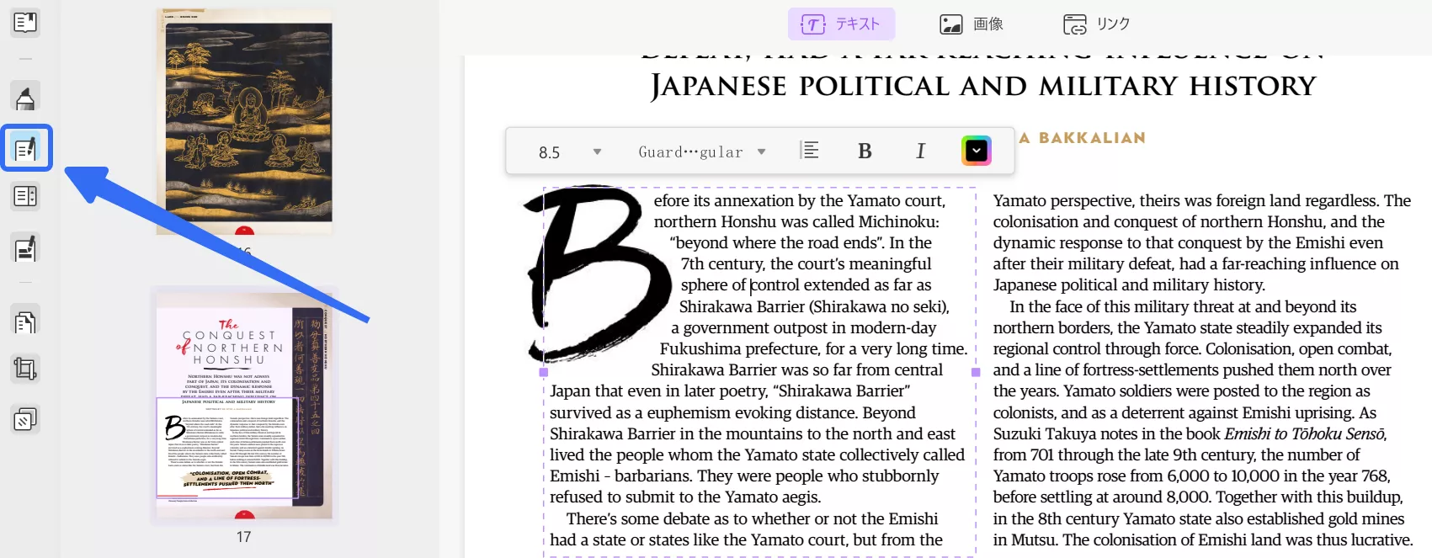Click the word 'Michinoku' in the paragraph
The height and width of the screenshot is (558, 1432).
(897, 222)
